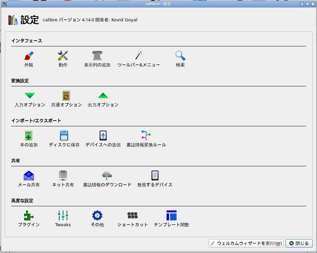
Task: Open テンプレート関数 settings
Action: coord(172,219)
